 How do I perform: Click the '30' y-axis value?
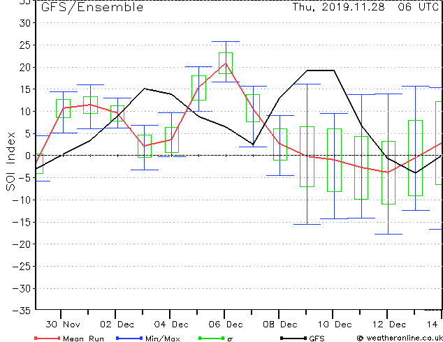click(x=25, y=23)
